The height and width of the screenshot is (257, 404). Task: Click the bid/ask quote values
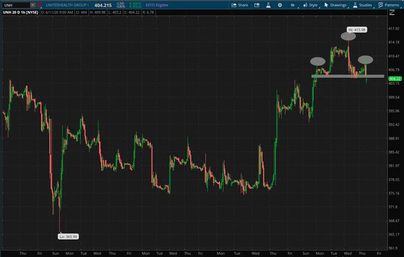tap(135, 5)
